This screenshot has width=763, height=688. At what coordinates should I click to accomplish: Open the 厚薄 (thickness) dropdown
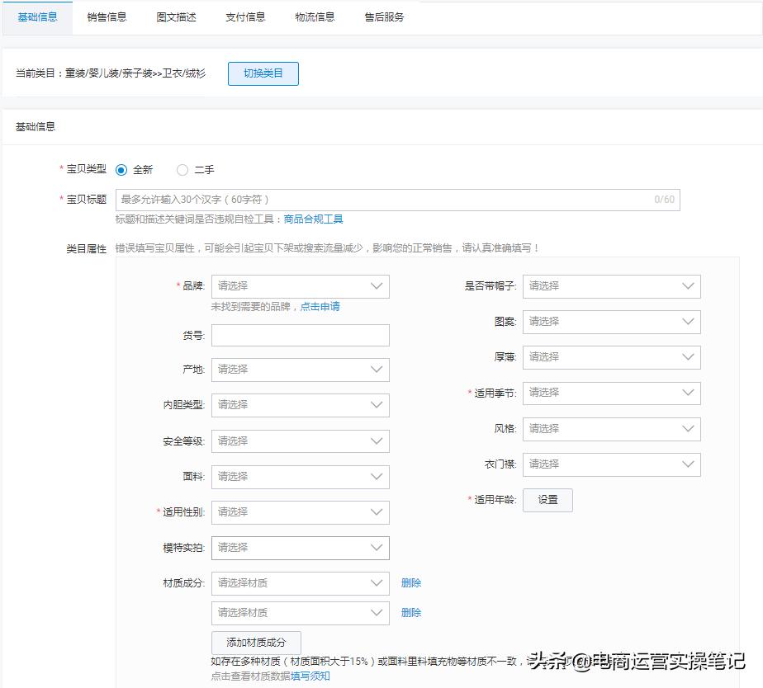pyautogui.click(x=611, y=357)
